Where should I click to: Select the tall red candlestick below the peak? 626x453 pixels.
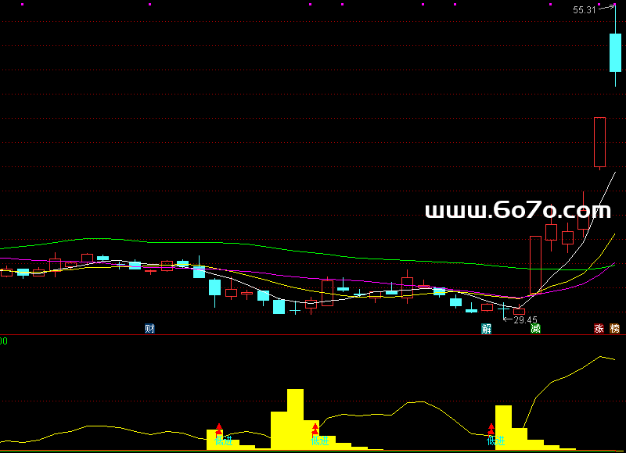click(x=599, y=141)
